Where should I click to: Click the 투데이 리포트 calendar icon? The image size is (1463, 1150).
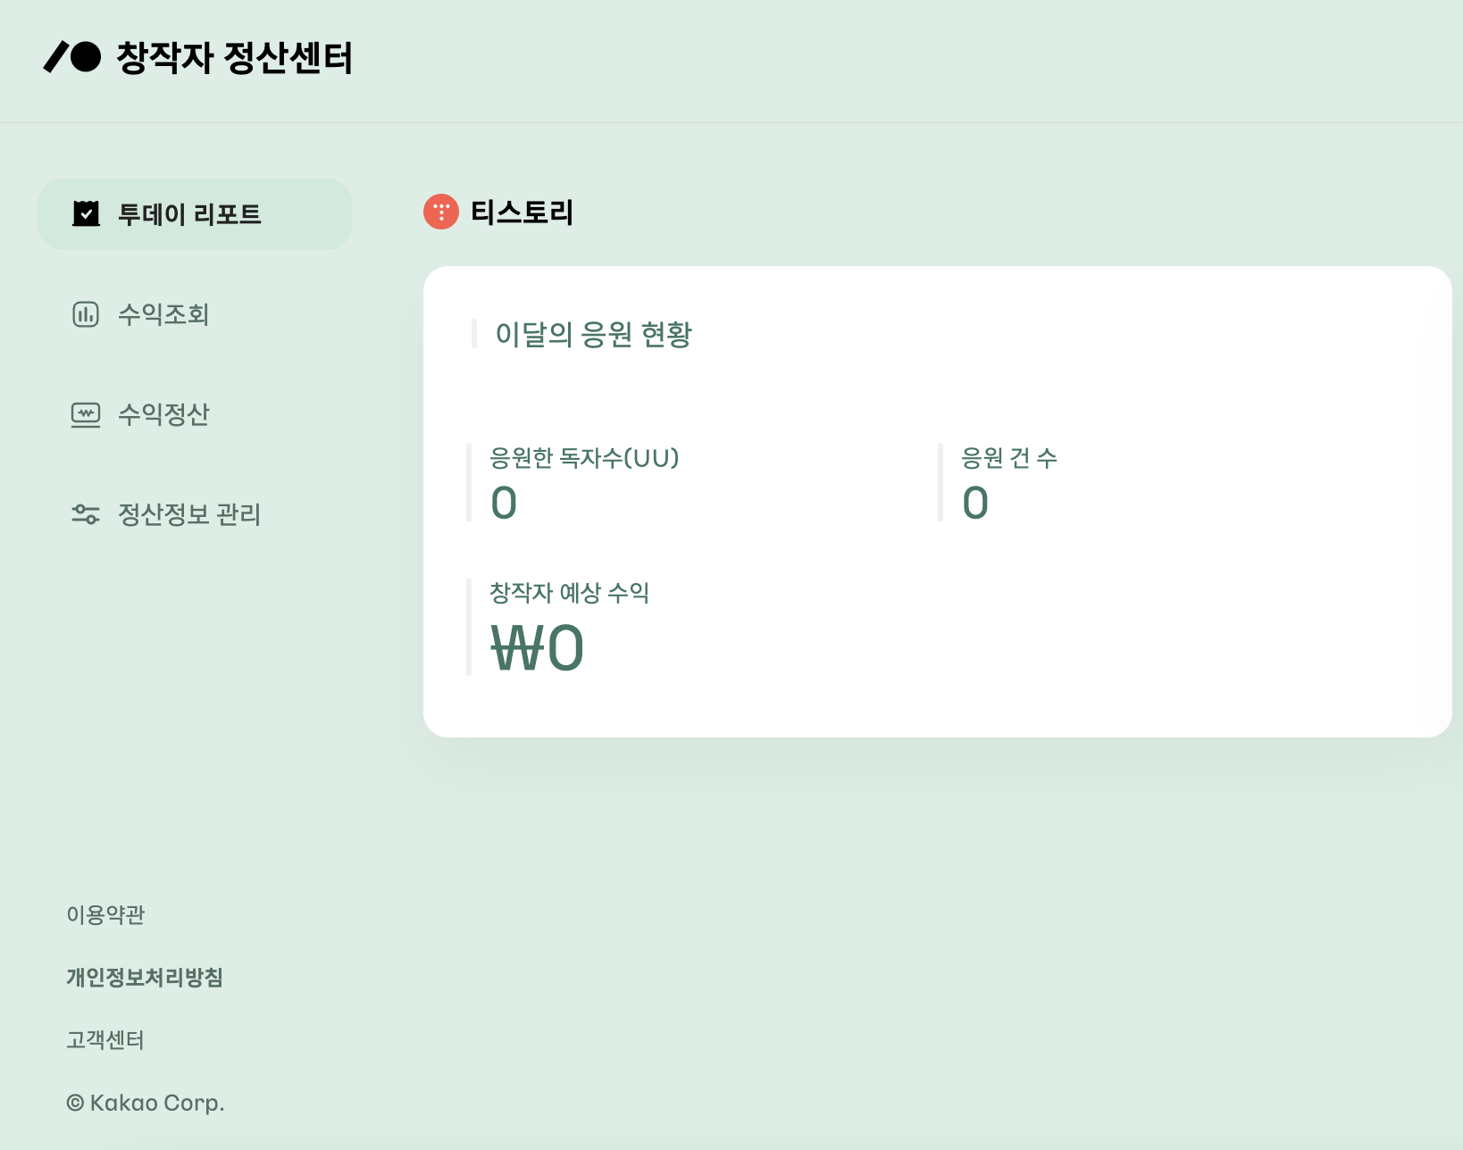coord(85,213)
